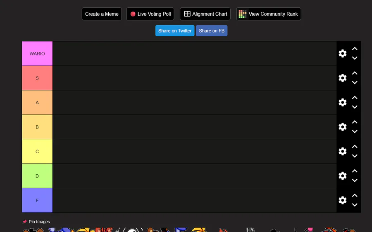The image size is (372, 232).
Task: Select the green D tier label
Action: pos(37,176)
